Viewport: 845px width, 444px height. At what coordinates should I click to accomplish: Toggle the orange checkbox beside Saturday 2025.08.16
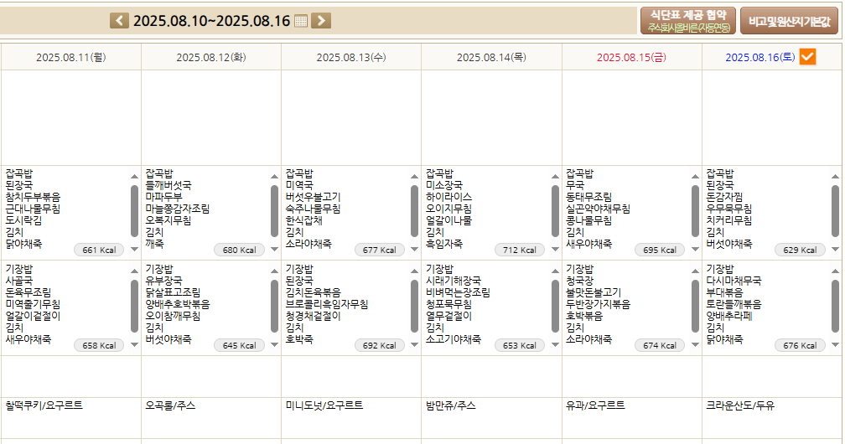pyautogui.click(x=807, y=57)
